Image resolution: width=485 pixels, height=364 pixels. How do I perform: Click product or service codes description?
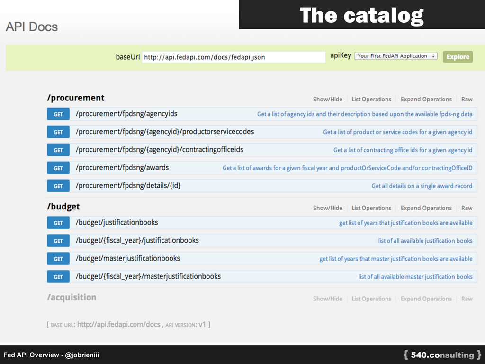pyautogui.click(x=398, y=132)
